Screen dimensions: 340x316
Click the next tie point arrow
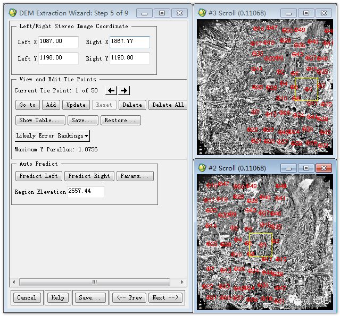(x=124, y=91)
